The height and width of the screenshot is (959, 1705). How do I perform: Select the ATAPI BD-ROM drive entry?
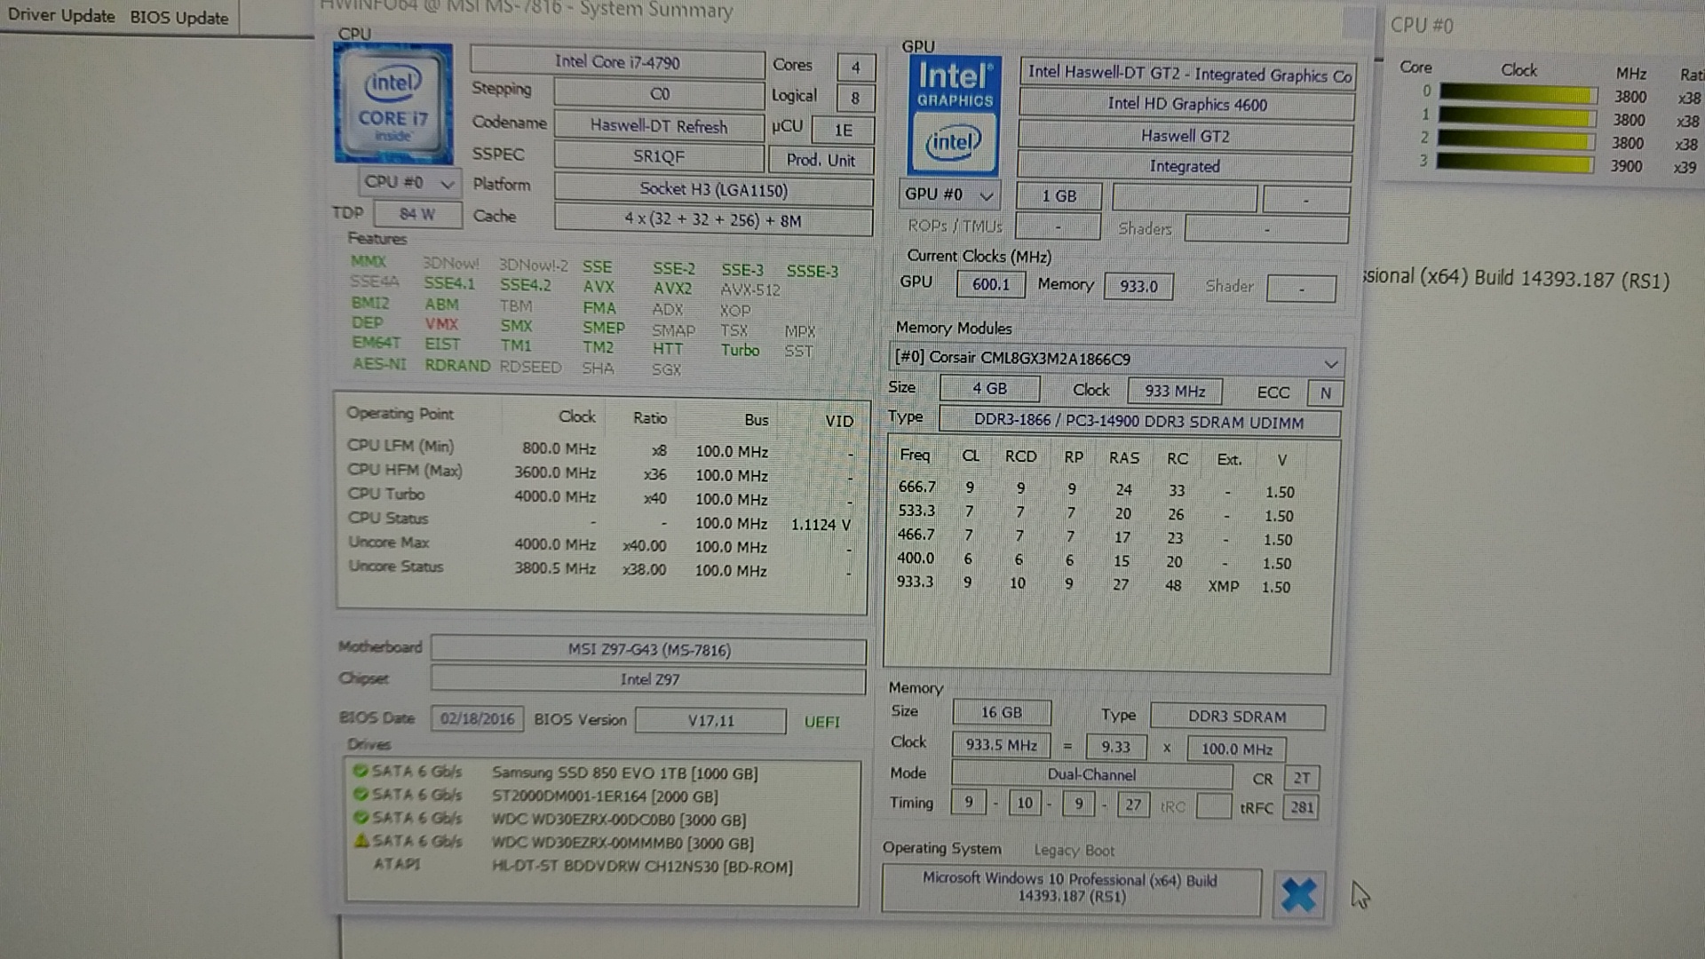[641, 867]
